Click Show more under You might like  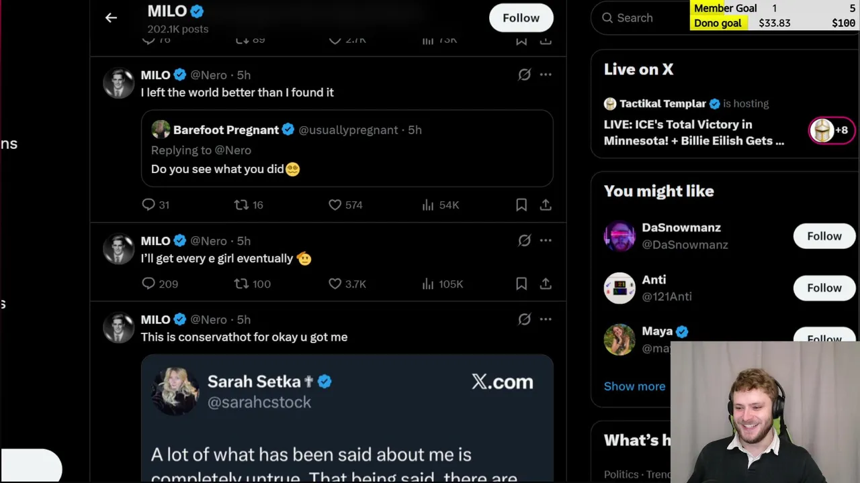point(634,386)
